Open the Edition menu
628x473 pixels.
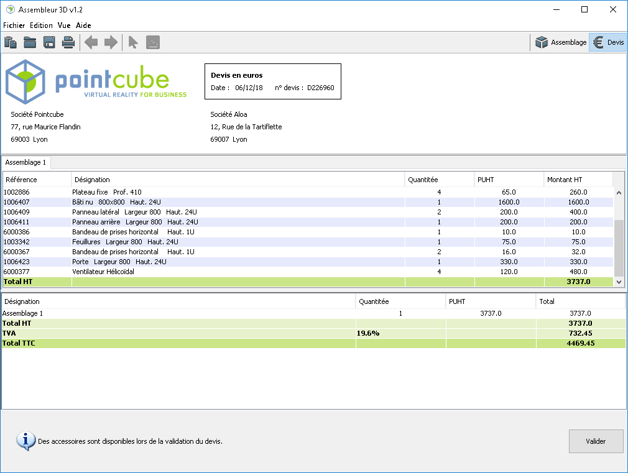pos(41,25)
